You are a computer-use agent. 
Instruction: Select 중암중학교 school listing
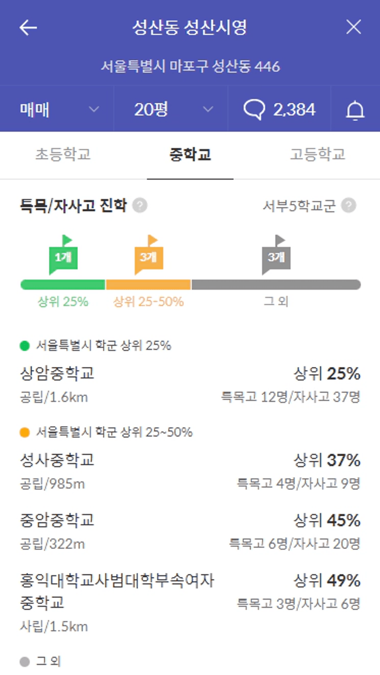pyautogui.click(x=190, y=532)
